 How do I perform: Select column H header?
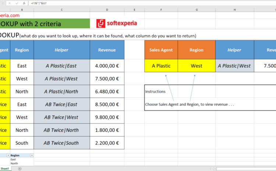pos(235,10)
